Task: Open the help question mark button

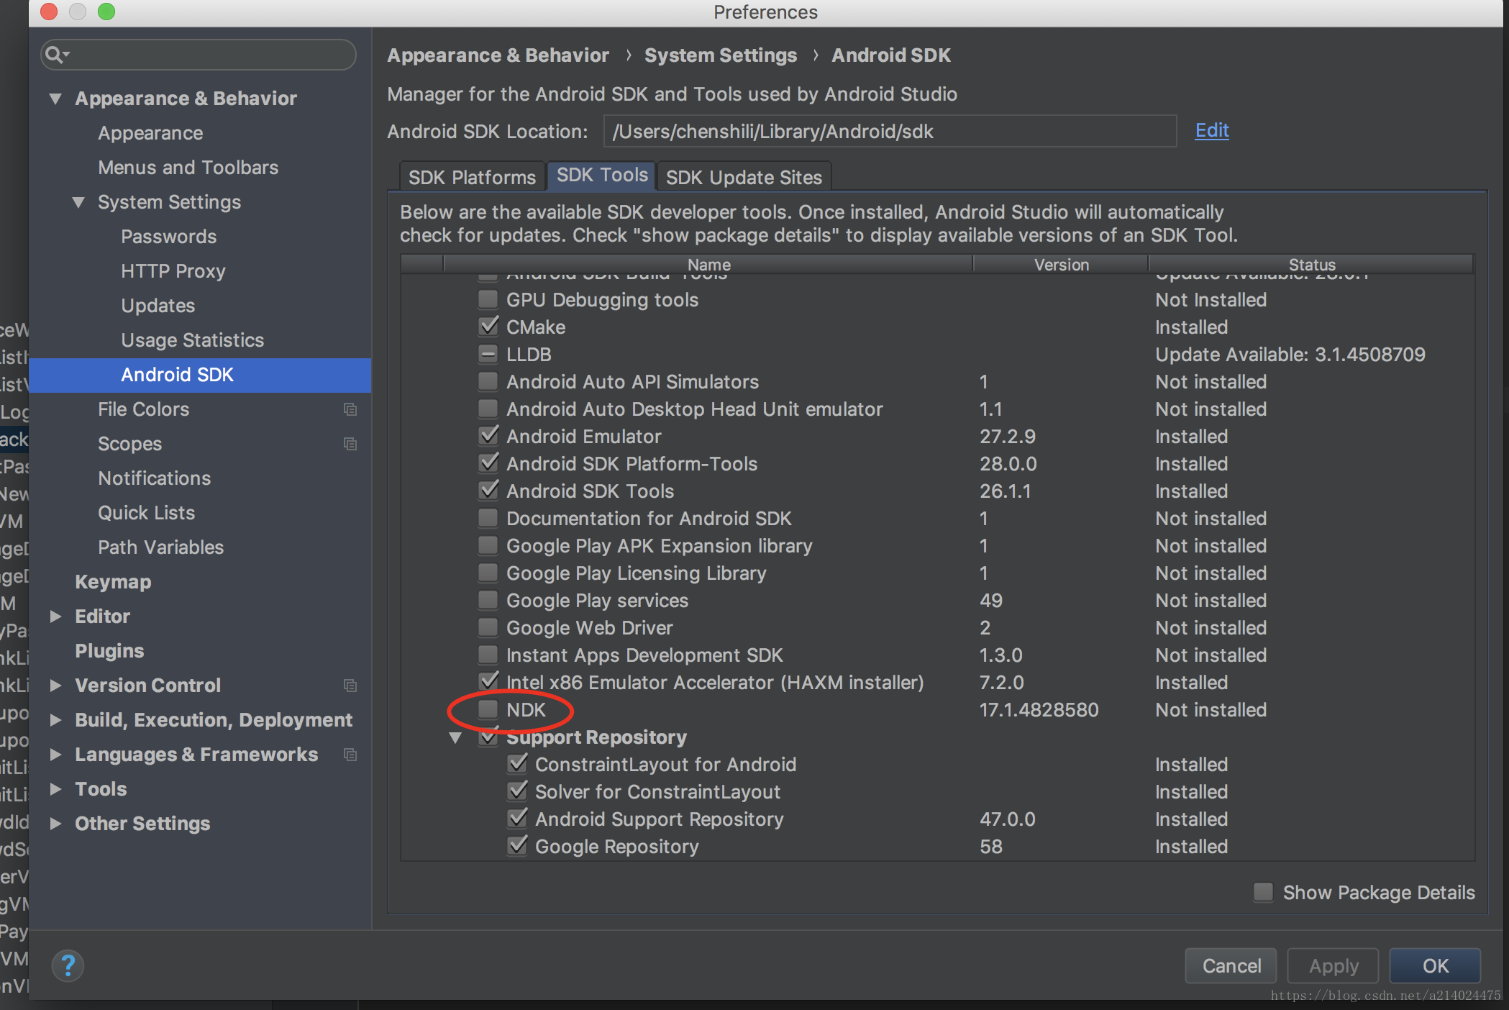Action: (68, 965)
